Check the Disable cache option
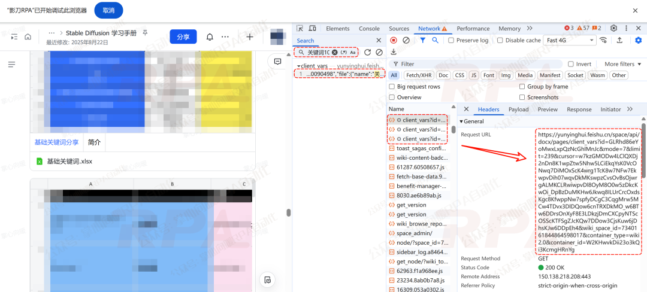 coord(500,40)
